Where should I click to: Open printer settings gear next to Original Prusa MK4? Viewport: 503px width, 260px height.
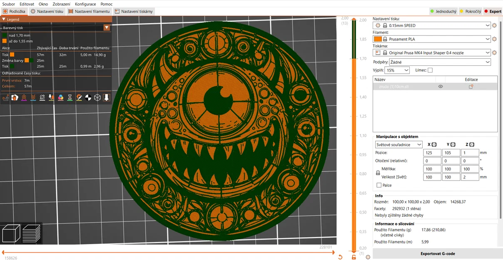pos(495,53)
